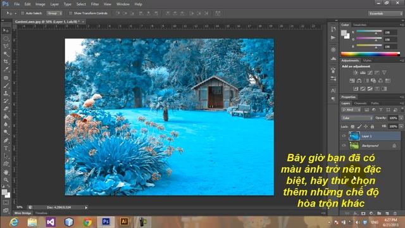Hide the Background layer eye icon
The image size is (405, 228).
[344, 146]
